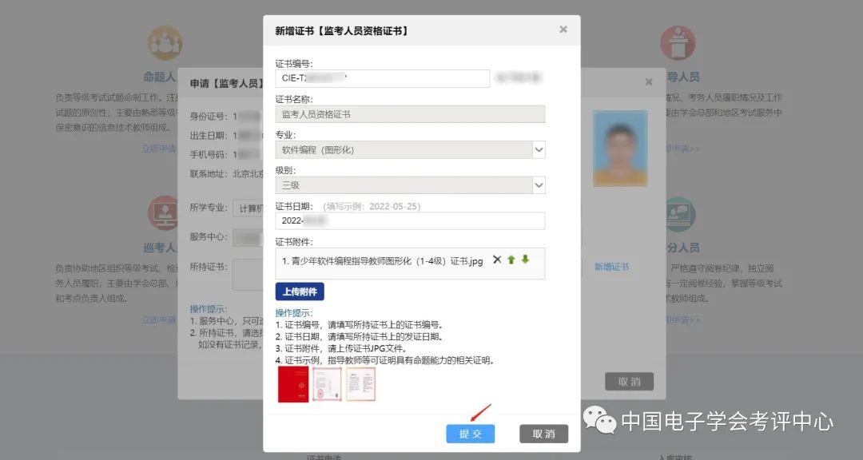This screenshot has height=460, width=863.
Task: Click 取消 in the background 申请 dialog
Action: point(629,382)
